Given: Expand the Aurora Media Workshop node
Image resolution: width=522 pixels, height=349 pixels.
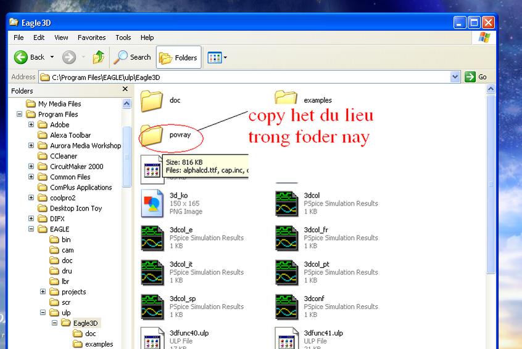Looking at the screenshot, I should click(x=31, y=145).
